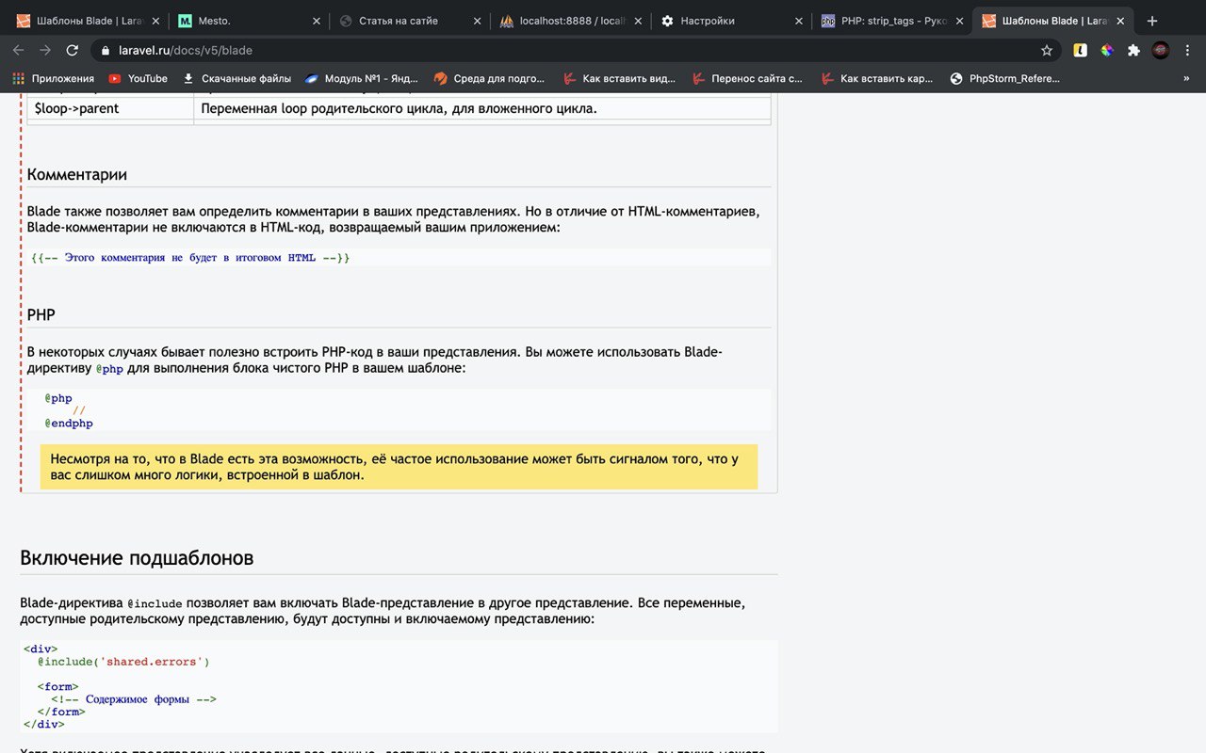This screenshot has height=753, width=1206.
Task: Open the Модуль №1 - Янд... bookmark
Action: 361,79
